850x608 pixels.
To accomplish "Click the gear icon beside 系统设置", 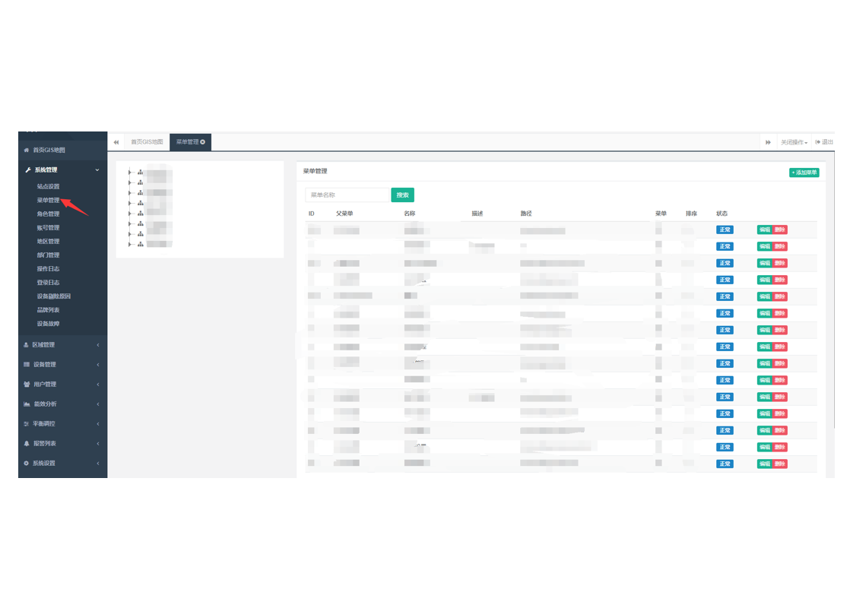I will point(27,464).
